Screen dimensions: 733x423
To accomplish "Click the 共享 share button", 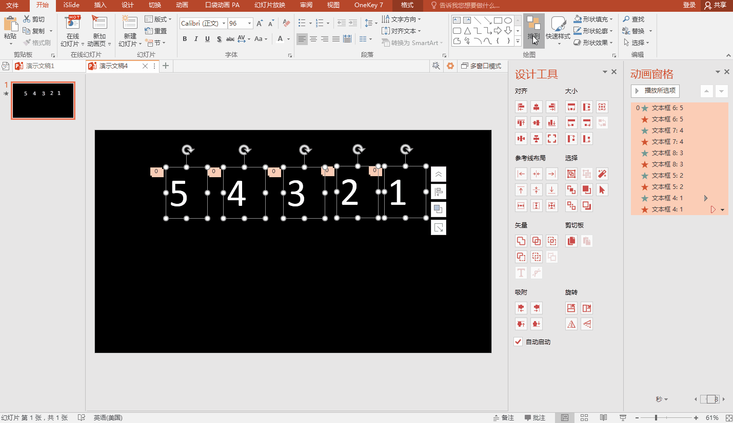I will [x=715, y=5].
